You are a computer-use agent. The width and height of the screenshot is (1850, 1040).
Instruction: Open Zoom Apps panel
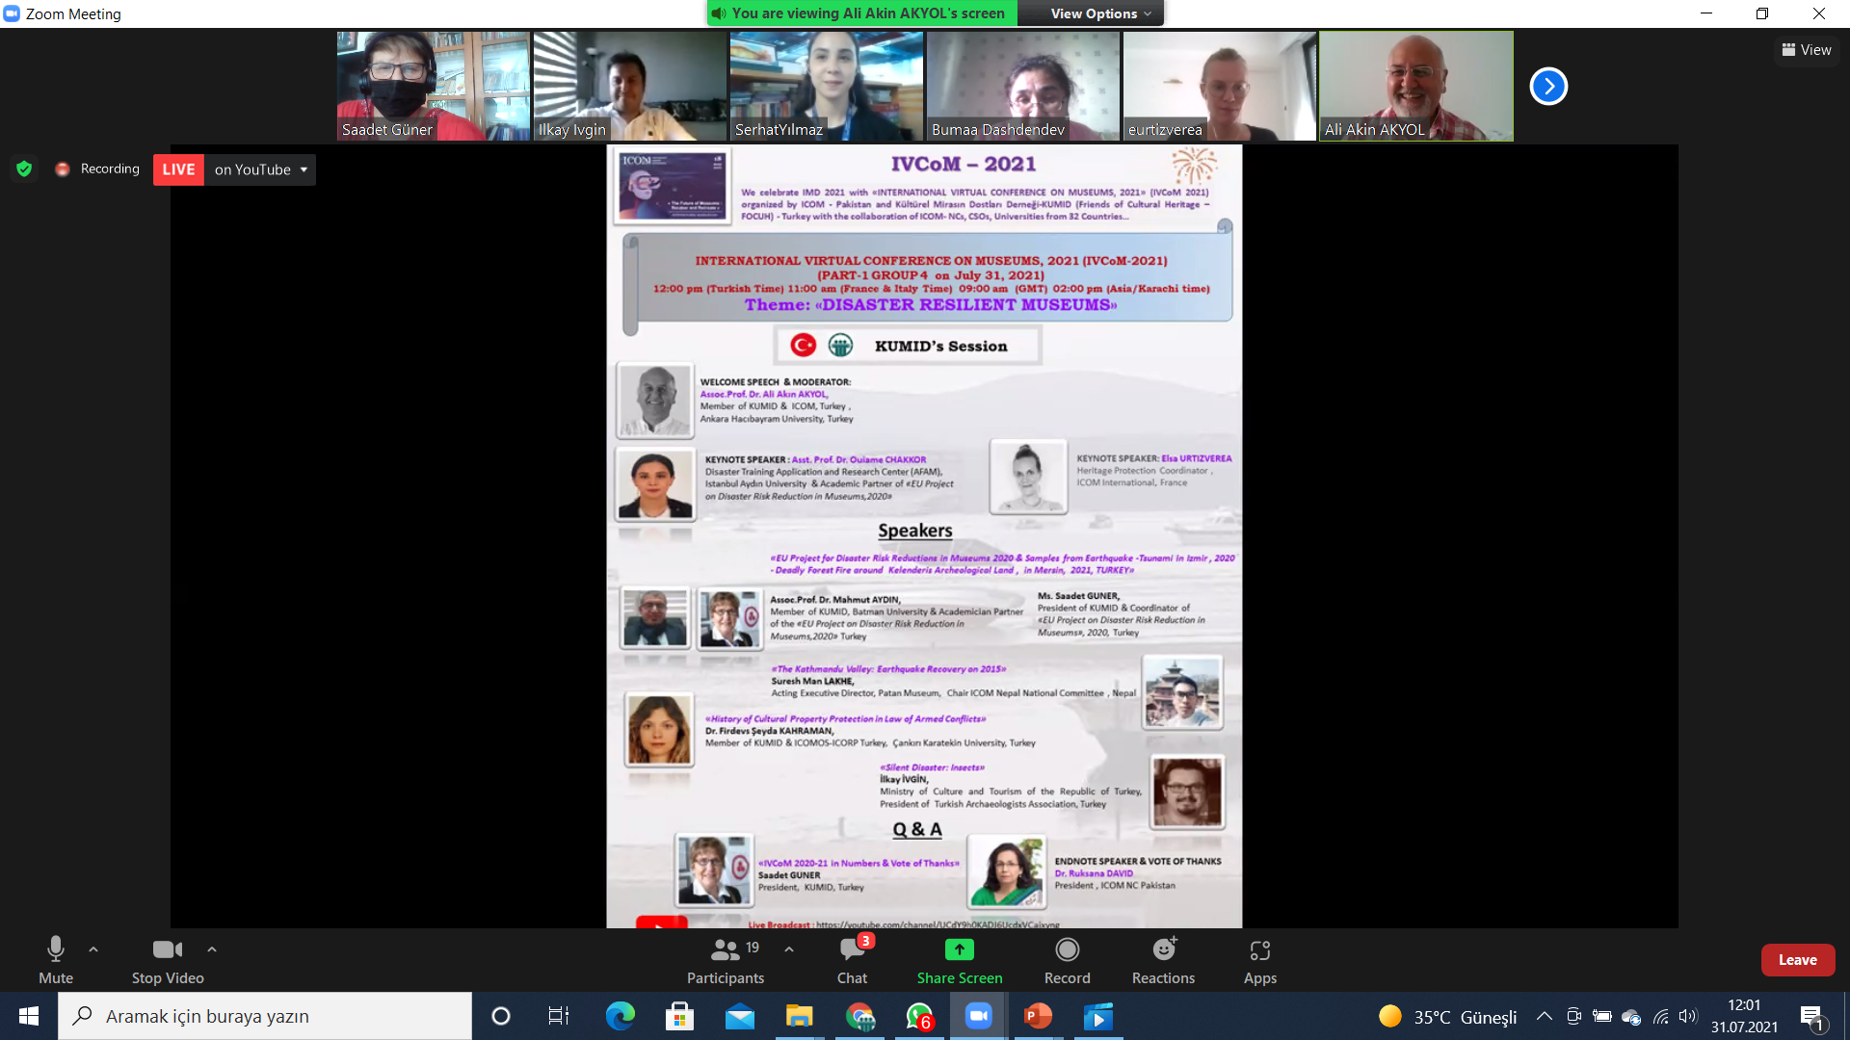(x=1259, y=950)
